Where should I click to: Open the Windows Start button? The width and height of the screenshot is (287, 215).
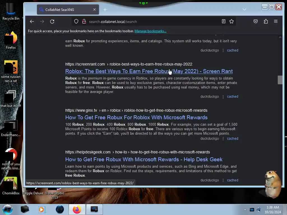click(8, 209)
